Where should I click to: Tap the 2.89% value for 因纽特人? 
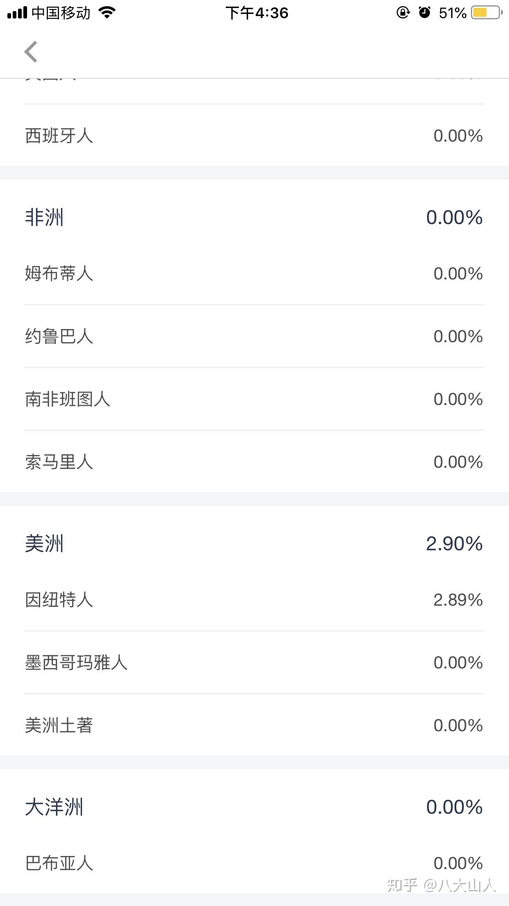458,600
